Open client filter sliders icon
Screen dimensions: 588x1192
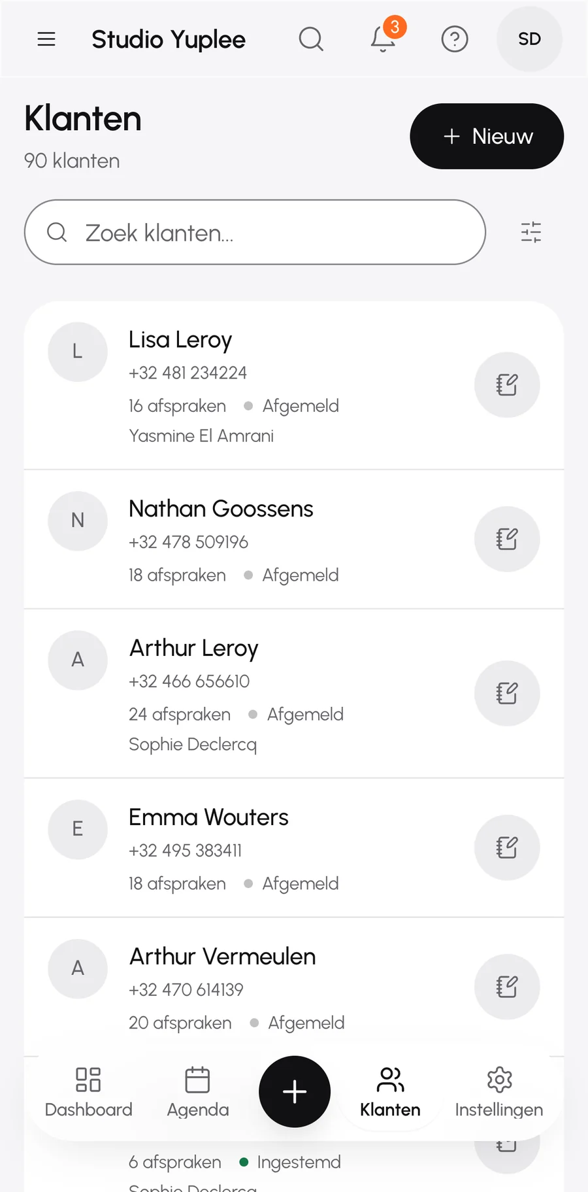pyautogui.click(x=531, y=232)
